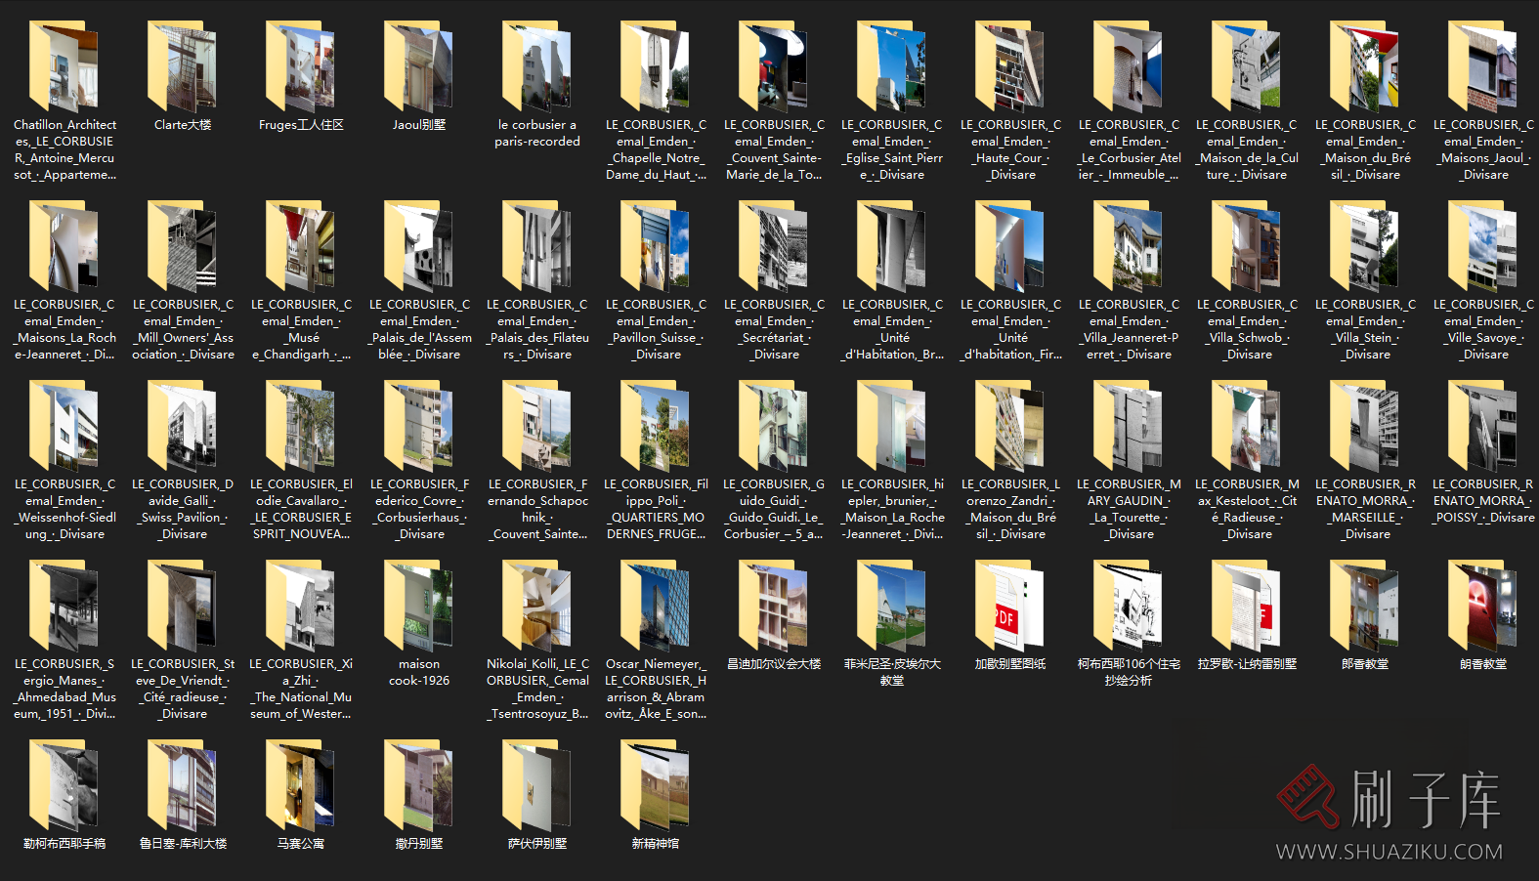The image size is (1539, 881).
Task: Select the 勒柯布西耶手稿 folder
Action: pos(64,787)
